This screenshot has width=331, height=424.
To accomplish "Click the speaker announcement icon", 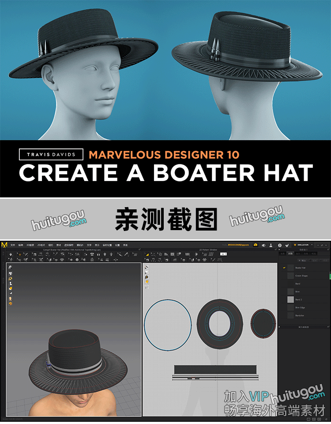I will [x=263, y=245].
